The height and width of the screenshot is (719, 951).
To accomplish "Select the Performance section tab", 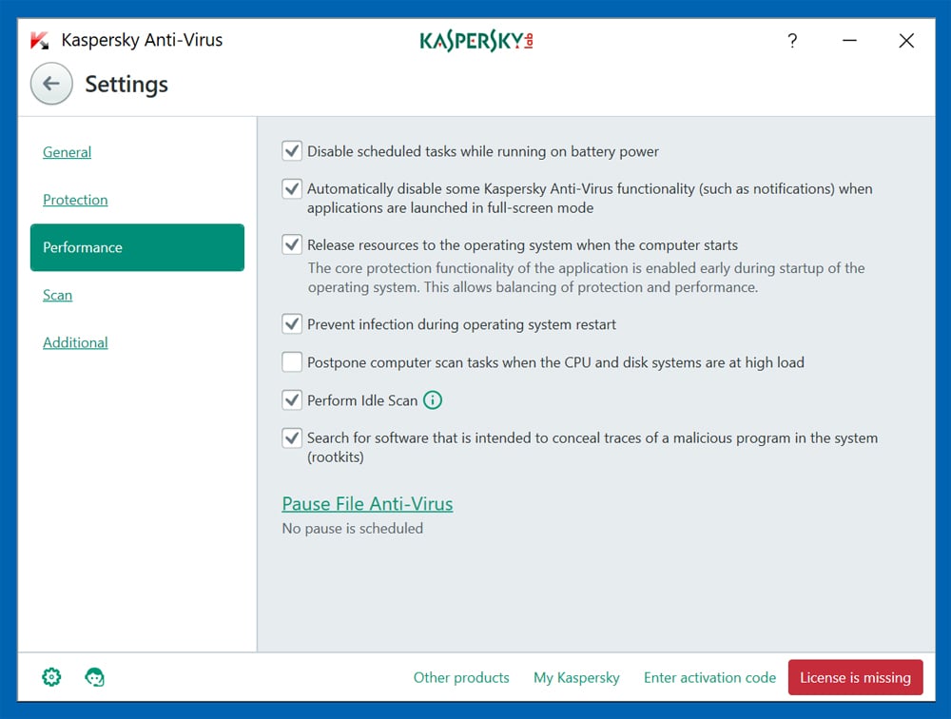I will 137,247.
